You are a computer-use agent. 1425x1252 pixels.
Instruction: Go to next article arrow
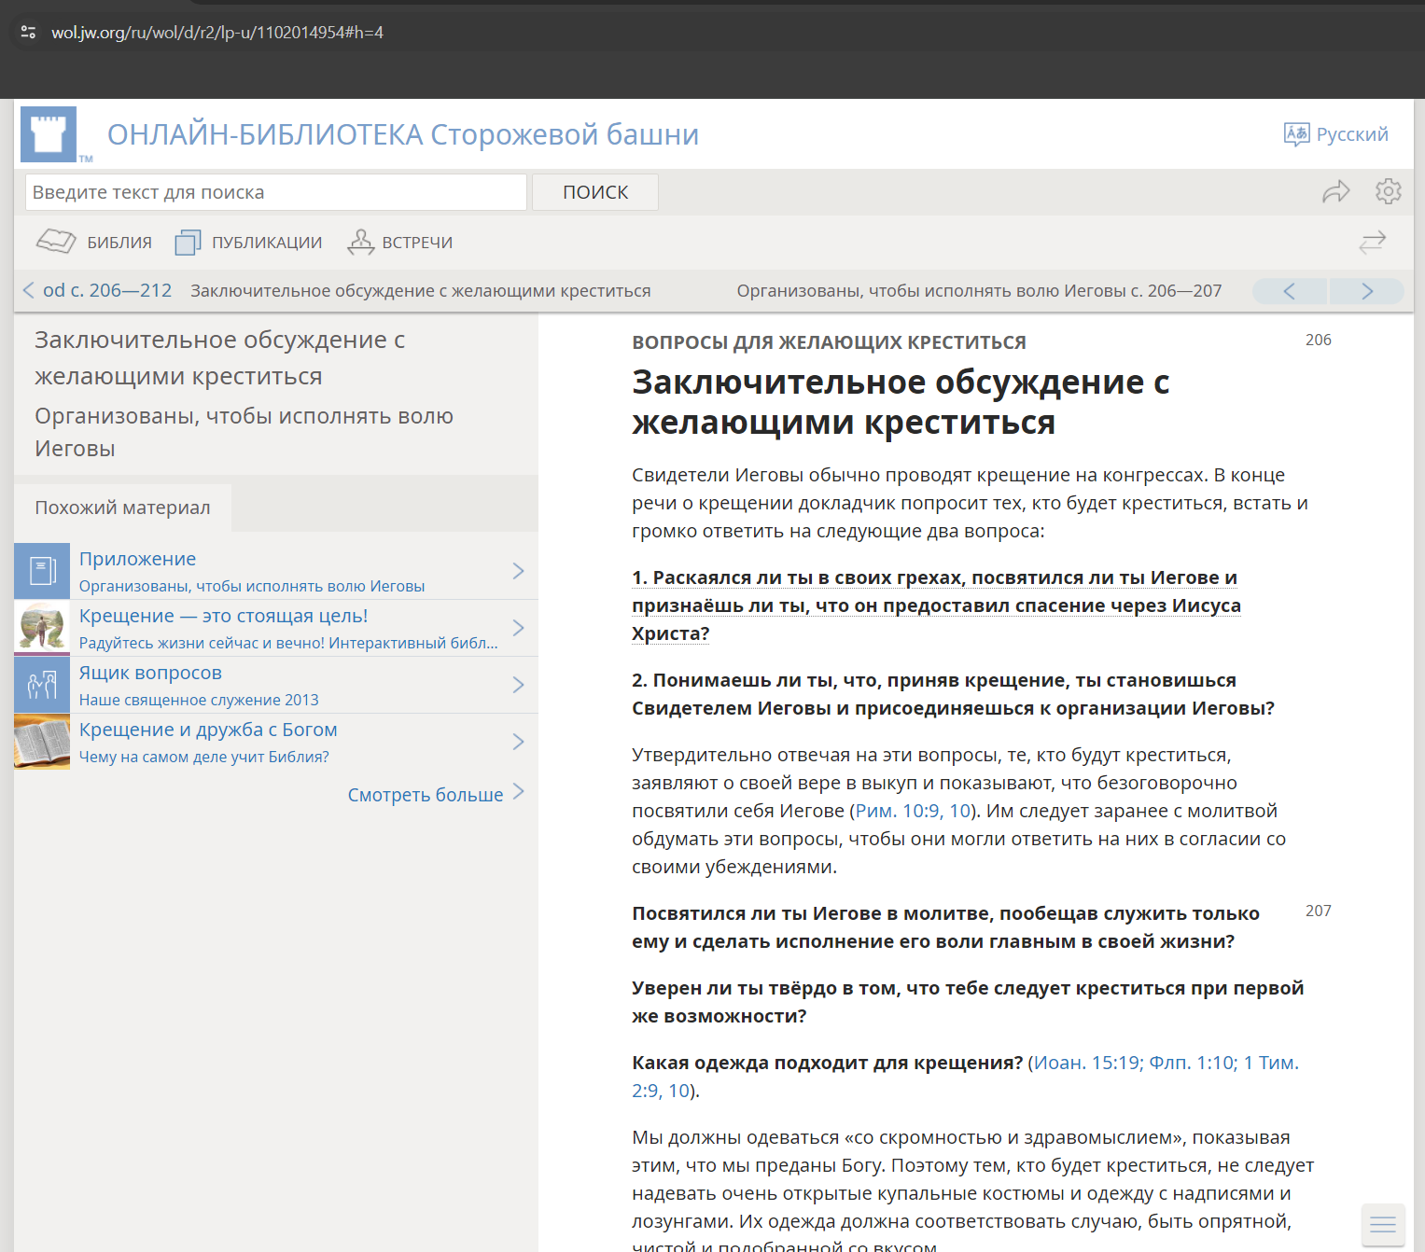click(x=1367, y=291)
